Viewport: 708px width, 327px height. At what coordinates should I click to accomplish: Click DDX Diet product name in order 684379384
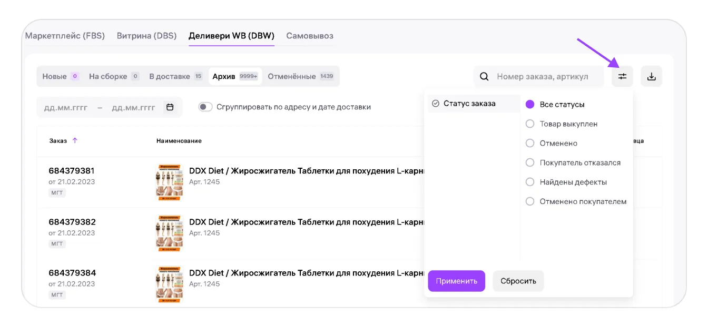307,273
